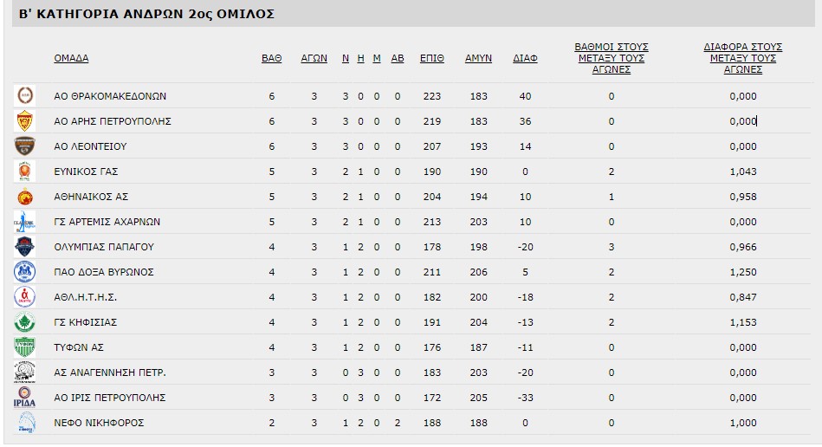822x447 pixels.
Task: Click the ΑΟ ΘΡΑΚΟΜΑΚΕΔΟΝΩΝ team logo
Action: pyautogui.click(x=24, y=96)
